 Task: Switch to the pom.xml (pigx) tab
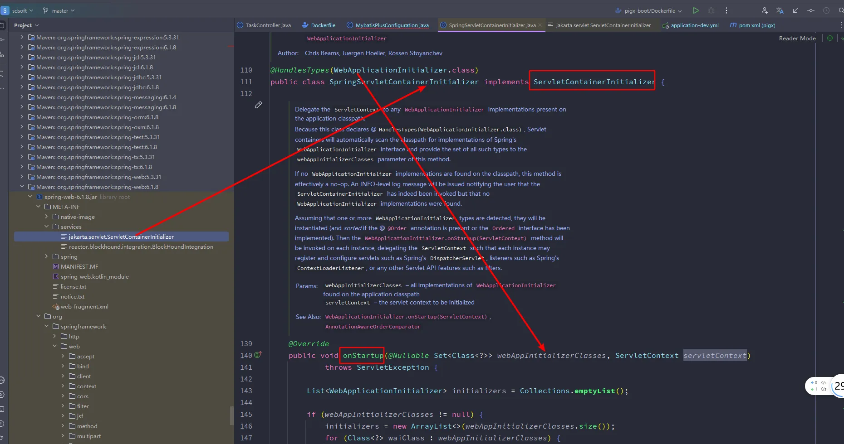click(756, 25)
